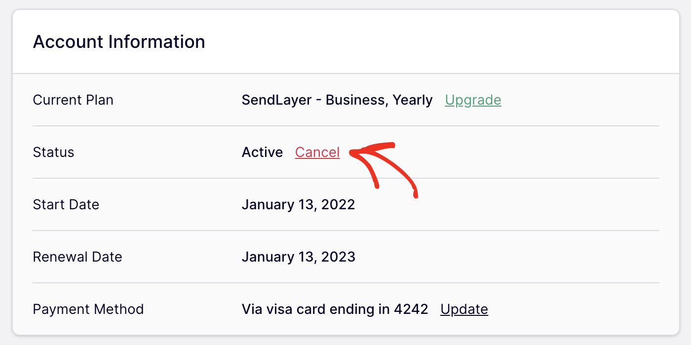Click the Upgrade link
This screenshot has height=345, width=691.
click(x=473, y=100)
